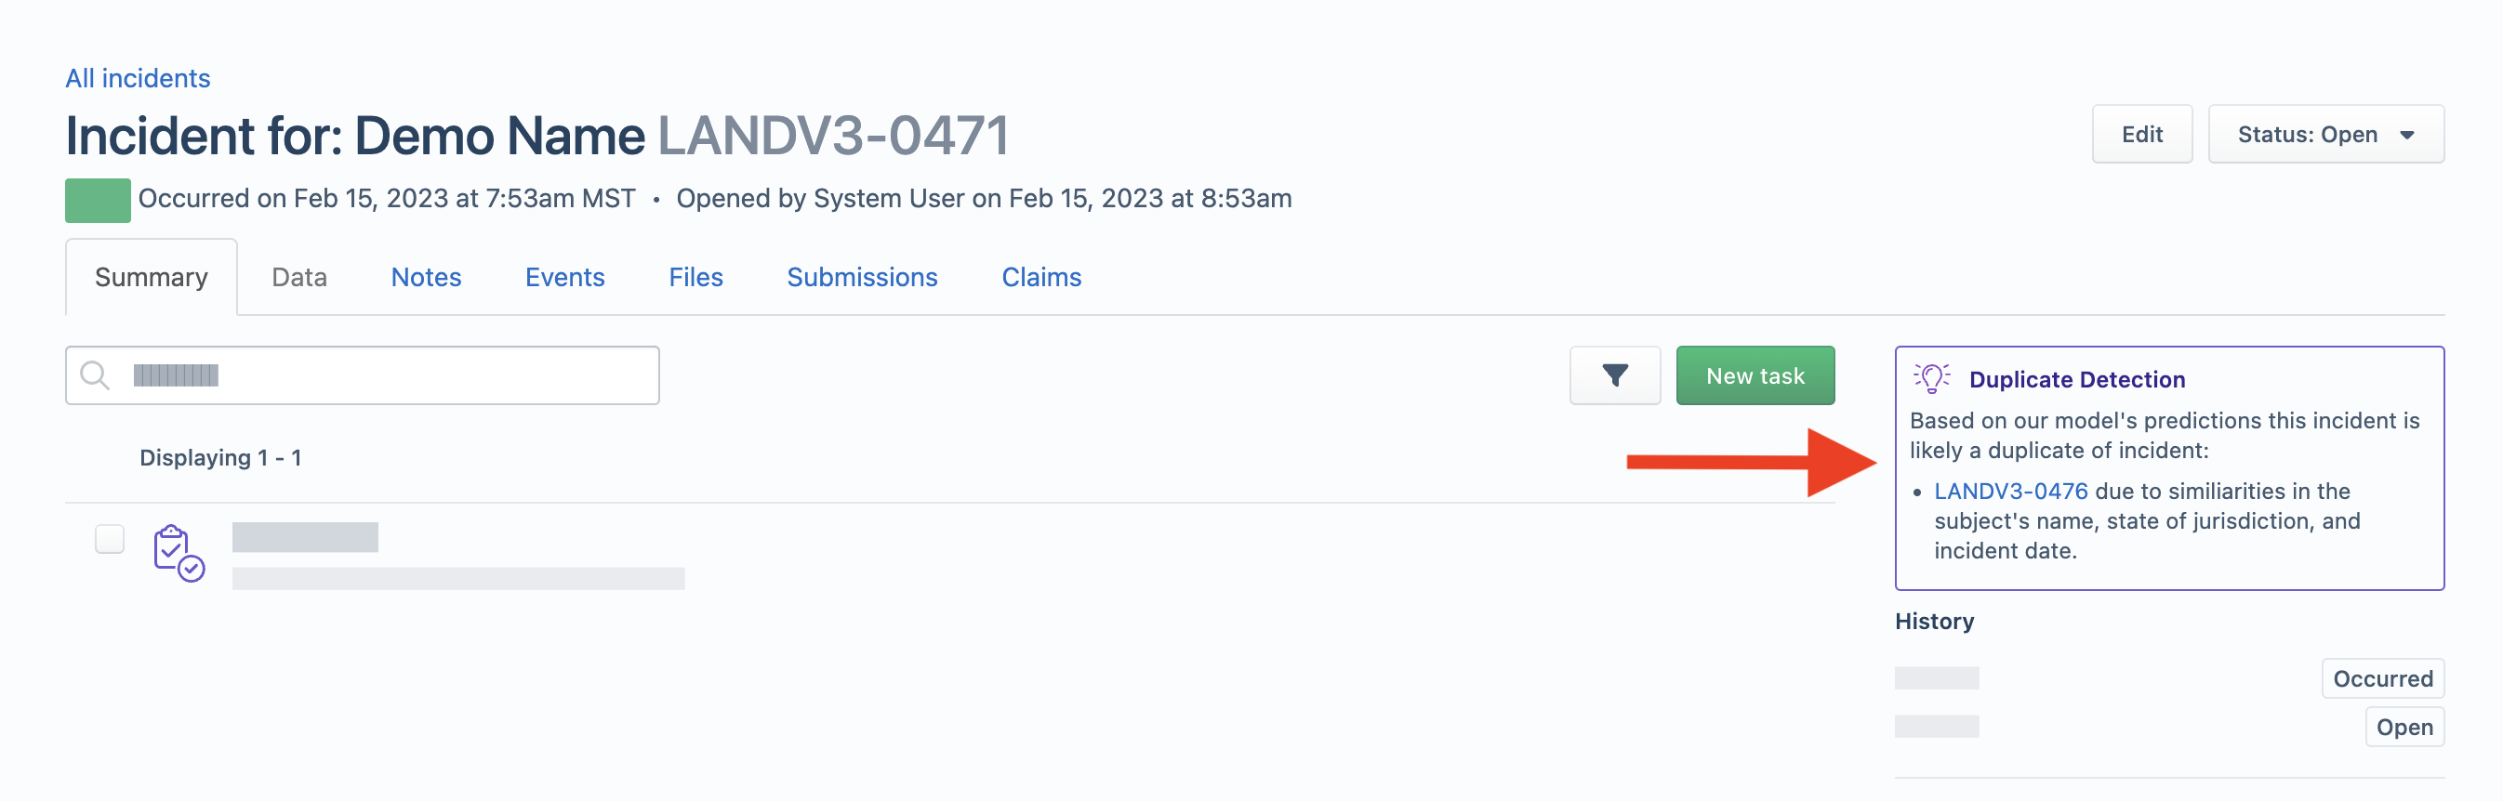The image size is (2503, 801).
Task: Click the filter funnel icon button
Action: coord(1614,374)
